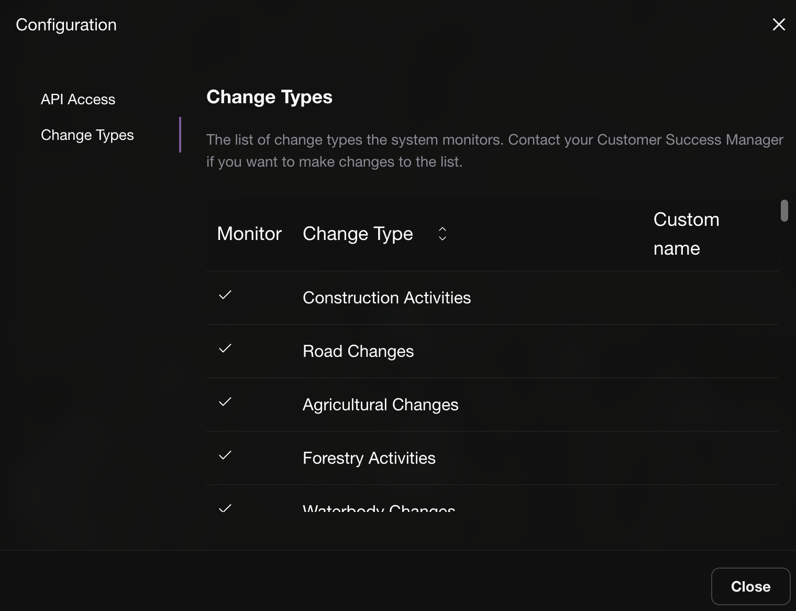
Task: Click the sort arrows beside Change Type
Action: coord(443,234)
